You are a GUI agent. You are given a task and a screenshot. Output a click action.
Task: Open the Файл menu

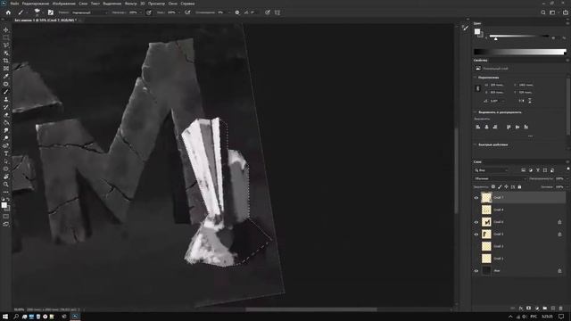(14, 4)
